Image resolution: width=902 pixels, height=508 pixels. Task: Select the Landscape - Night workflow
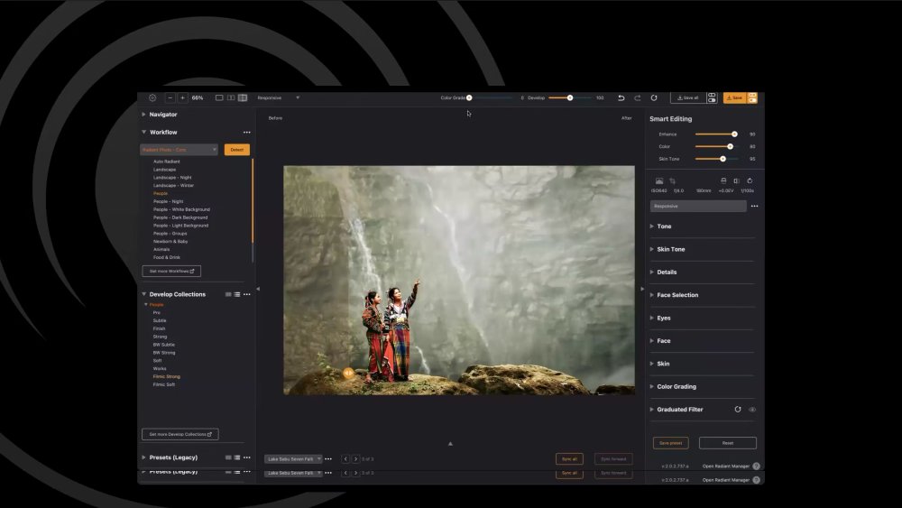(x=172, y=178)
